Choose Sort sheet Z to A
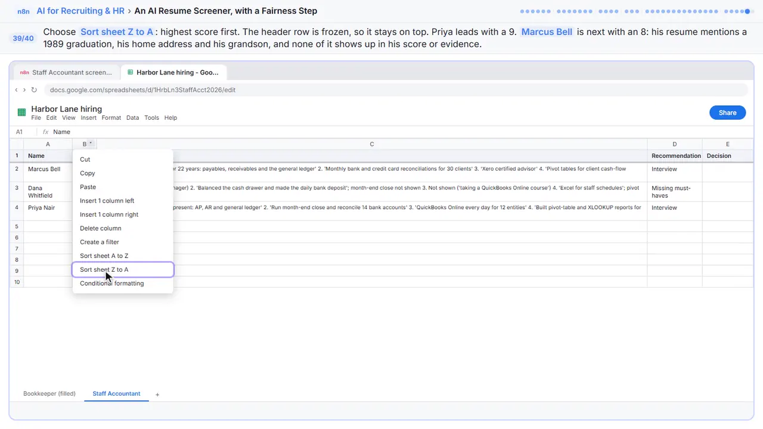Viewport: 763px width, 429px height. [123, 270]
